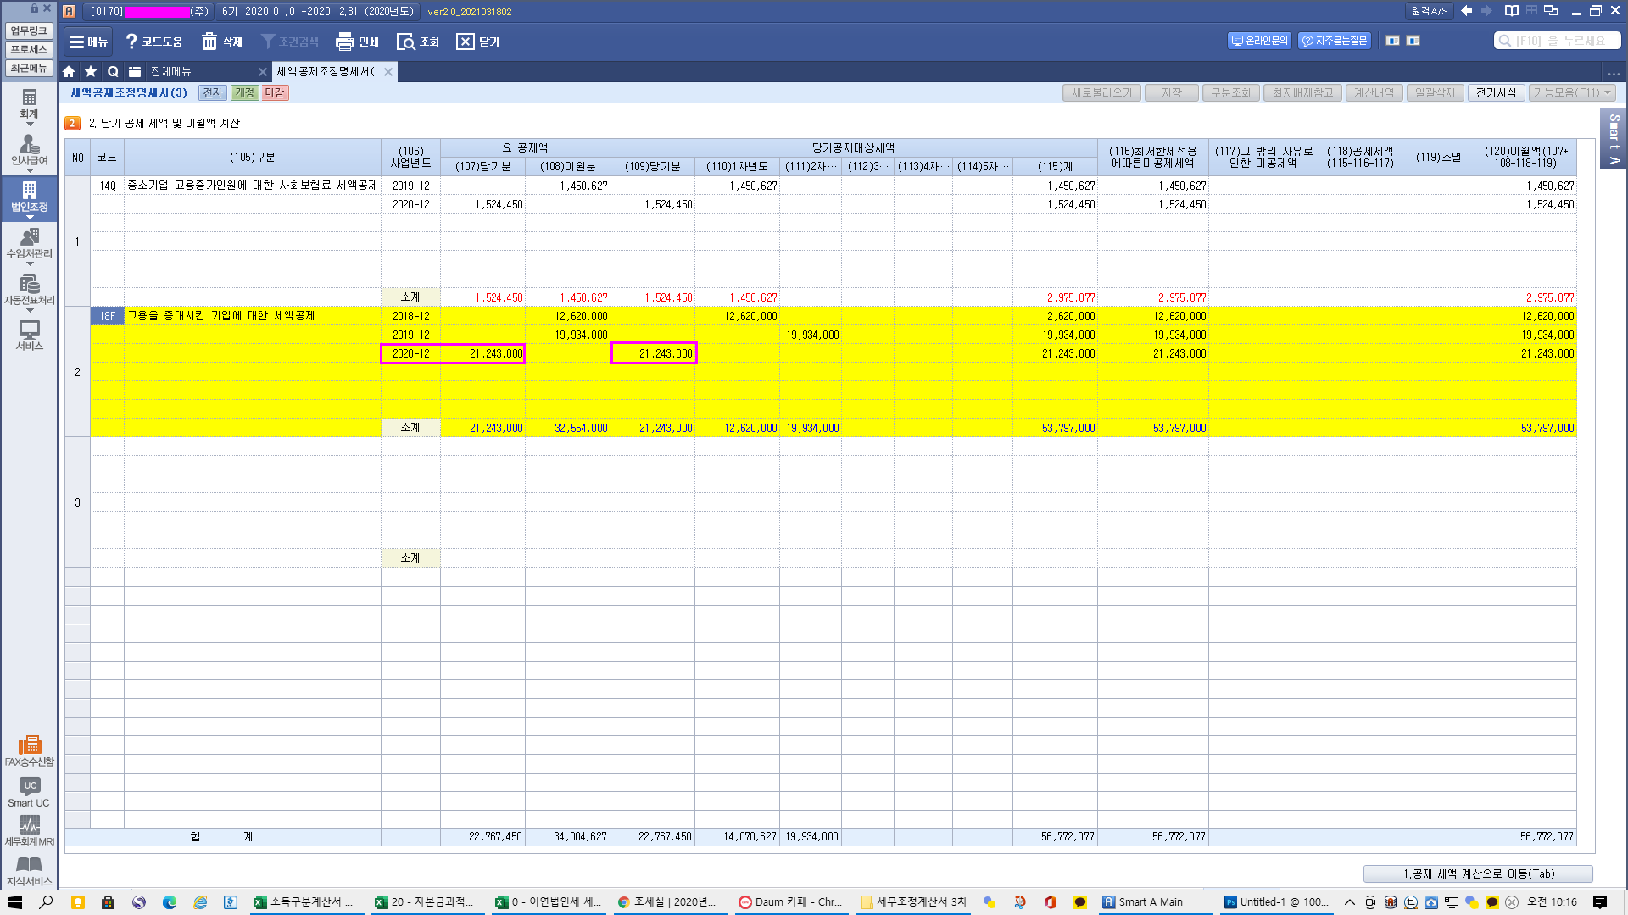Viewport: 1628px width, 915px height.
Task: Click the 인쇄 printer icon
Action: 344,42
